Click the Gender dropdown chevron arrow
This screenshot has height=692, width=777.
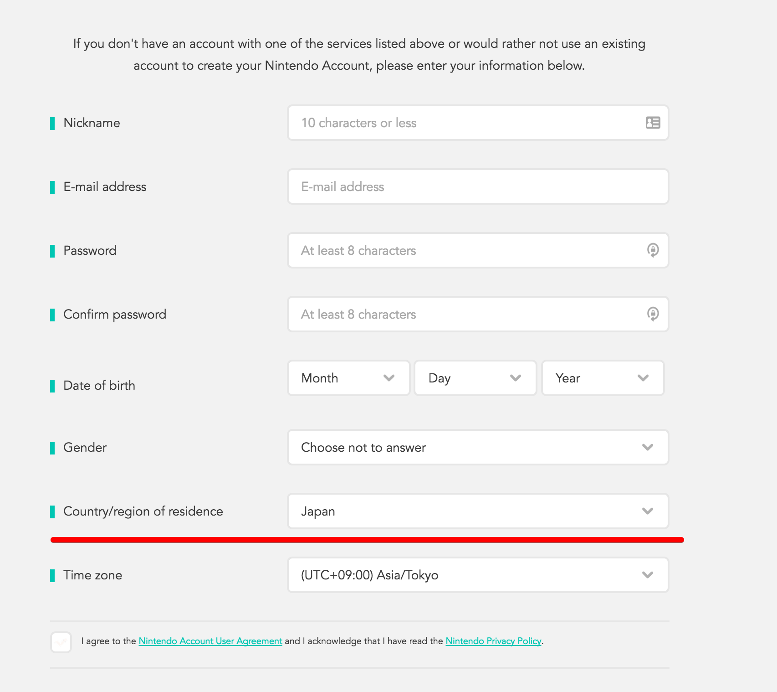point(647,447)
